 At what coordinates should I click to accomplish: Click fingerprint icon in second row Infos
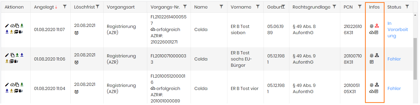coord(372,55)
